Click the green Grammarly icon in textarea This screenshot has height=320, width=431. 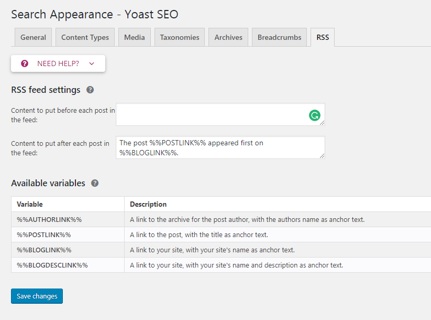coord(314,115)
